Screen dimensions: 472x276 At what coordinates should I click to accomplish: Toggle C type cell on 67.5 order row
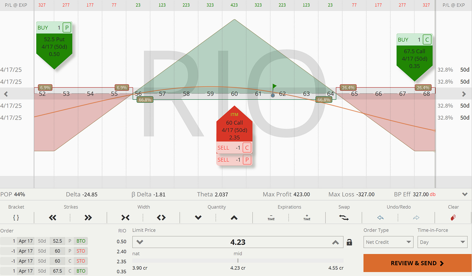[70, 271]
